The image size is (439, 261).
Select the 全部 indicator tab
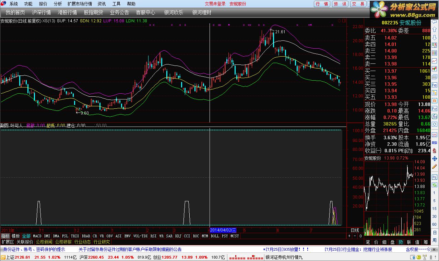[26, 236]
